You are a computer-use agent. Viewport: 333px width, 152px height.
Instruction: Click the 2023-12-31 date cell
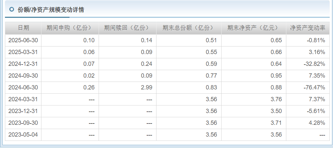tap(23, 111)
